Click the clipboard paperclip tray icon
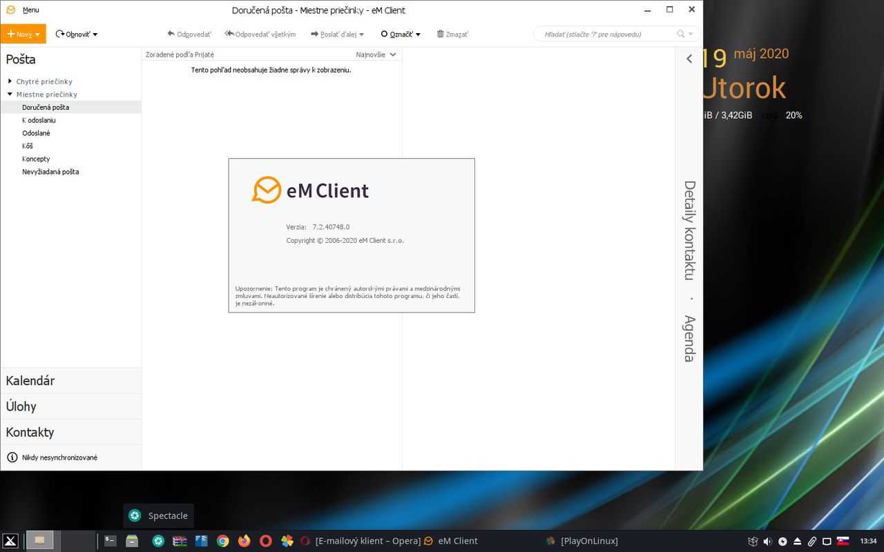Screen dimensions: 884x552 pyautogui.click(x=812, y=541)
